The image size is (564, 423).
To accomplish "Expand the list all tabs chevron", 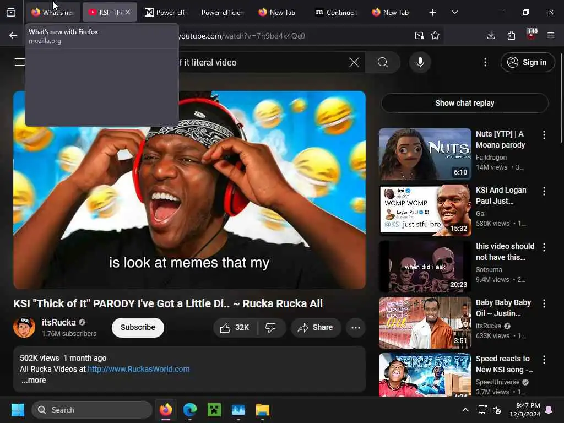I will click(454, 13).
